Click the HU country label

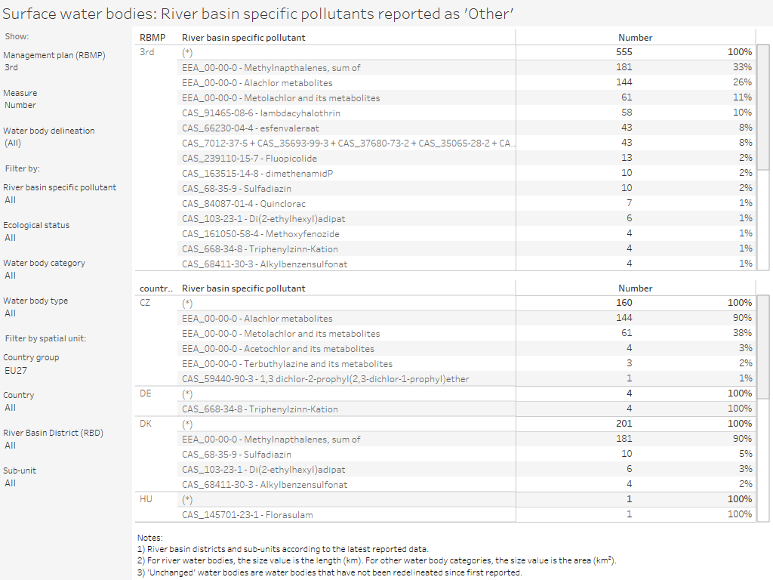pyautogui.click(x=146, y=499)
